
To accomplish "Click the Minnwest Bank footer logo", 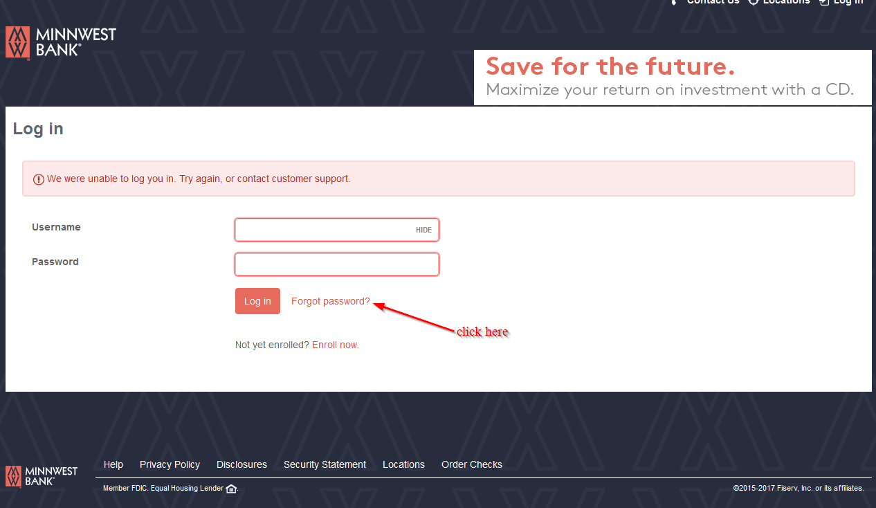I will pyautogui.click(x=42, y=476).
